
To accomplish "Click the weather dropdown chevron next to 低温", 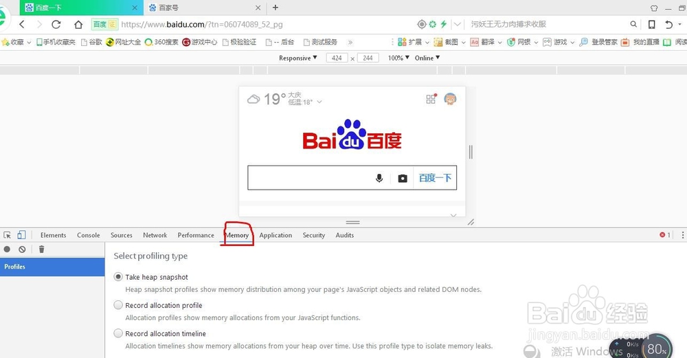I will [x=319, y=102].
